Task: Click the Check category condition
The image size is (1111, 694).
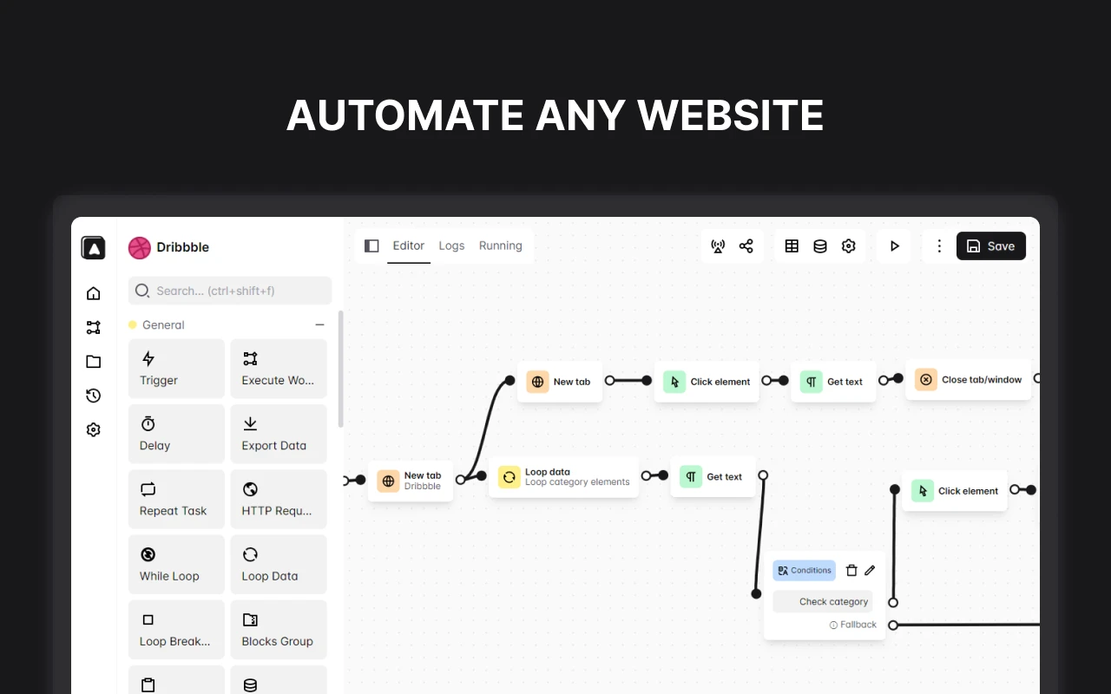Action: click(x=824, y=601)
